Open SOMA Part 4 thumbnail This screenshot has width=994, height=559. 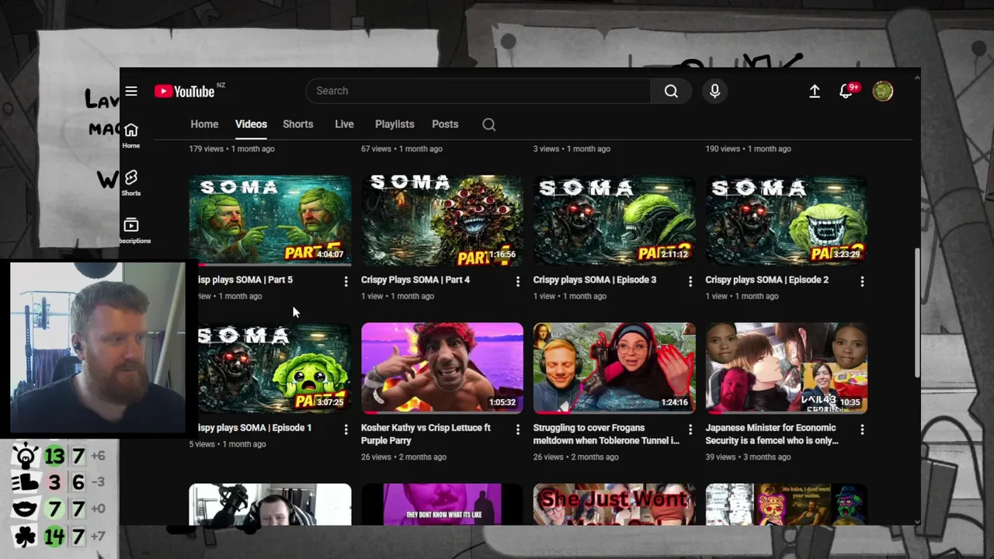(442, 220)
